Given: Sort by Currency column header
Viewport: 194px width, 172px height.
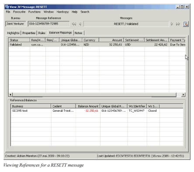Looking at the screenshot, I should tap(90, 40).
